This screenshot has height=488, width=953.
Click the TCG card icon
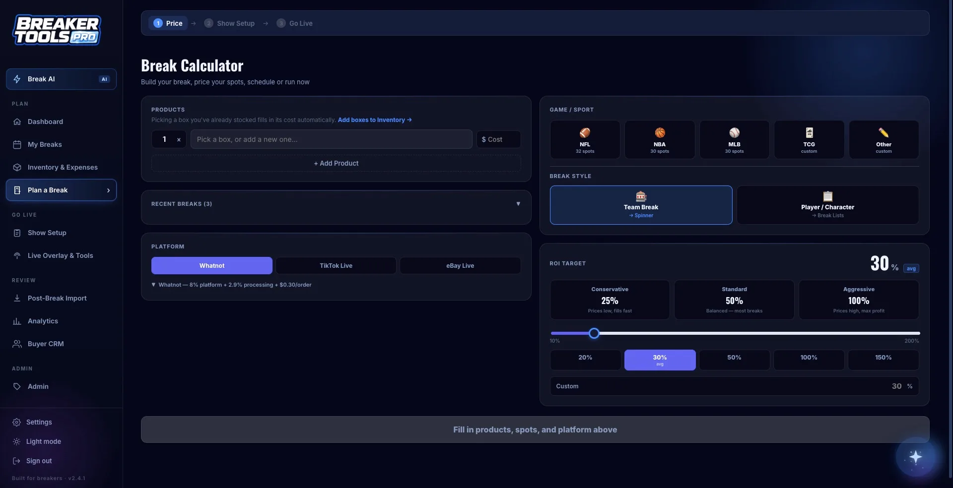(x=809, y=132)
